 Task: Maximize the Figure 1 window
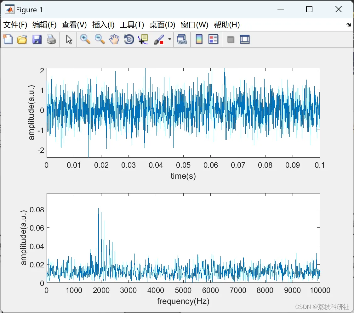coord(309,9)
